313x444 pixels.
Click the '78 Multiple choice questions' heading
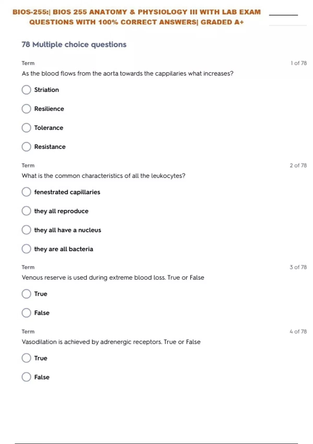74,45
